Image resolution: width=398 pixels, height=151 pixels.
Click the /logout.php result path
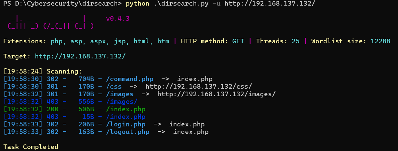pos(127,132)
